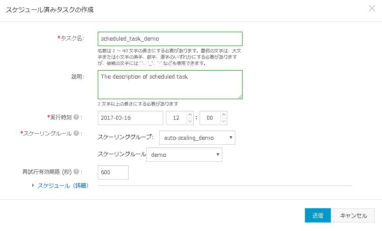Click the キャンセル button

pos(353,215)
